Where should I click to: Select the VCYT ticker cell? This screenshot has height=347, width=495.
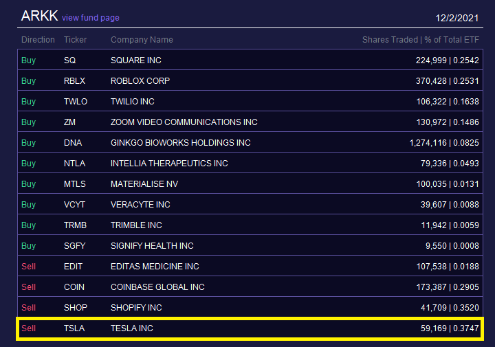point(74,204)
